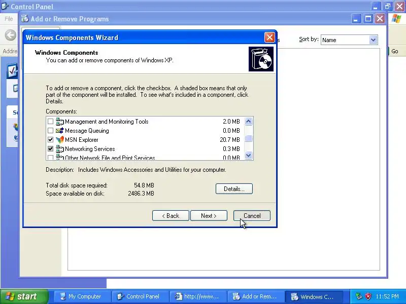Image resolution: width=406 pixels, height=304 pixels.
Task: Click the components list scrollbar thumb
Action: (x=248, y=138)
